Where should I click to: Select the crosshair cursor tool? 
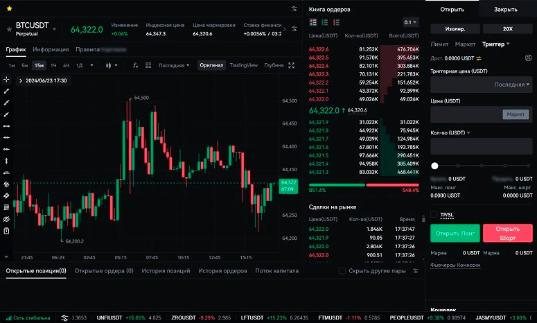[6, 80]
